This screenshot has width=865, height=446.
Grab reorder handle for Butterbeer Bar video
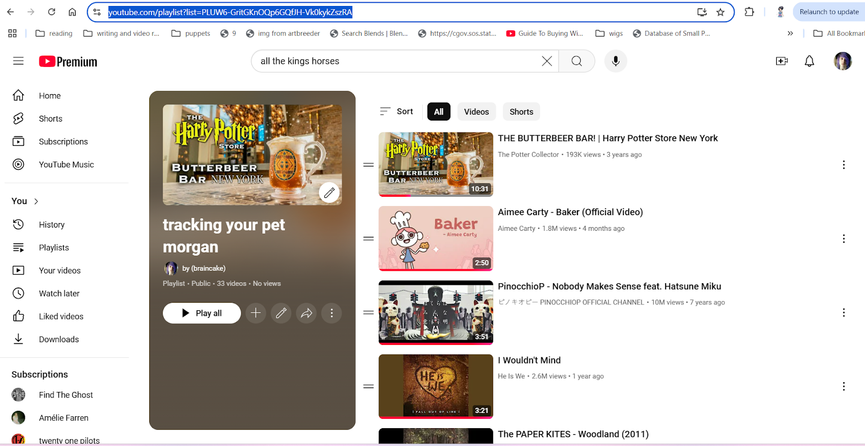369,165
